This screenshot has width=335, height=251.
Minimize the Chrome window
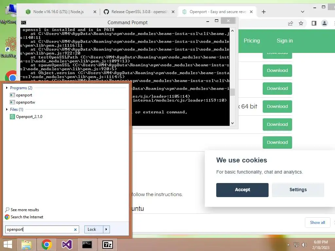(314, 8)
